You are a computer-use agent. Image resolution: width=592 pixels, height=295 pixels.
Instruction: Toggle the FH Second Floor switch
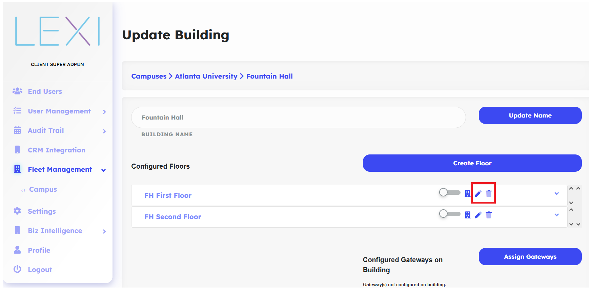(x=449, y=214)
